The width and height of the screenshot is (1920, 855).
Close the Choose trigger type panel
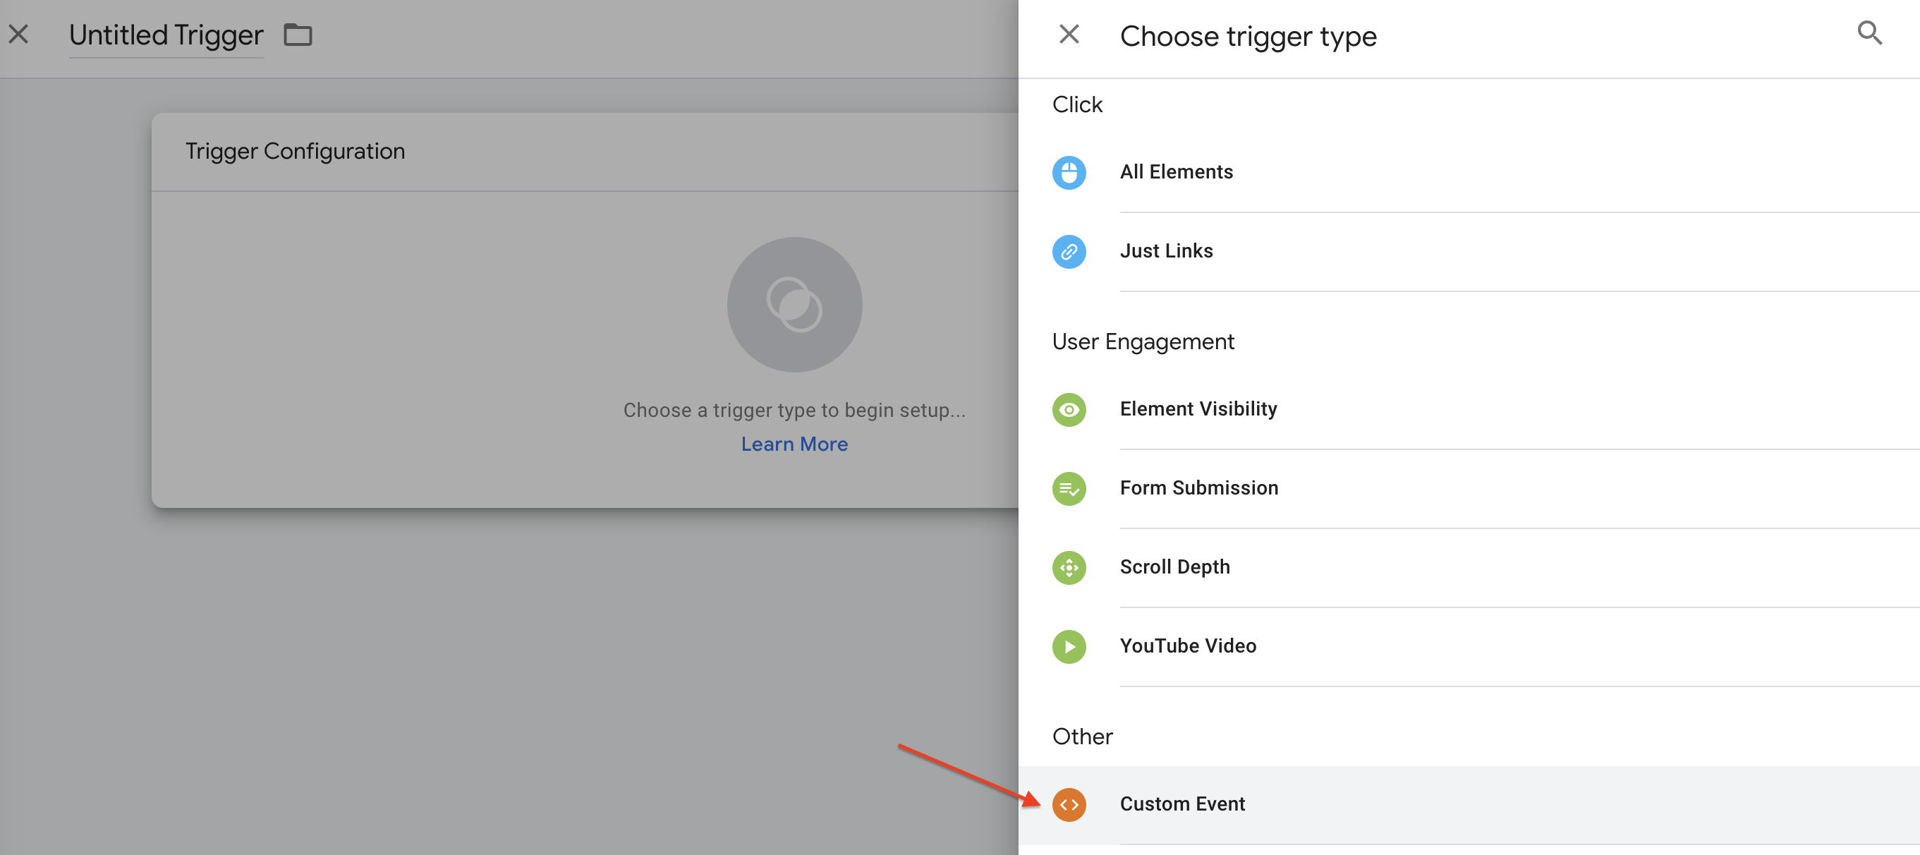coord(1069,34)
